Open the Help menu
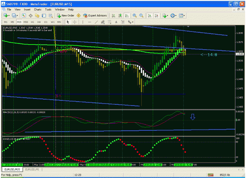The width and height of the screenshot is (246, 178). (x=71, y=9)
